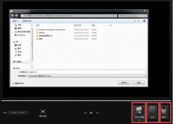Open the TechSmith .trec save type dropdown
The width and height of the screenshot is (173, 124).
pos(88,76)
